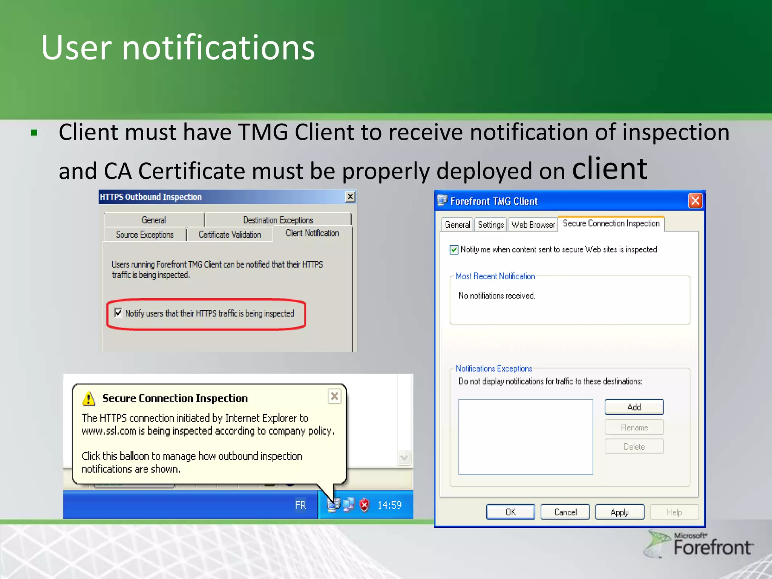Click the Delete button
Screen dimensions: 772x579
click(x=634, y=447)
